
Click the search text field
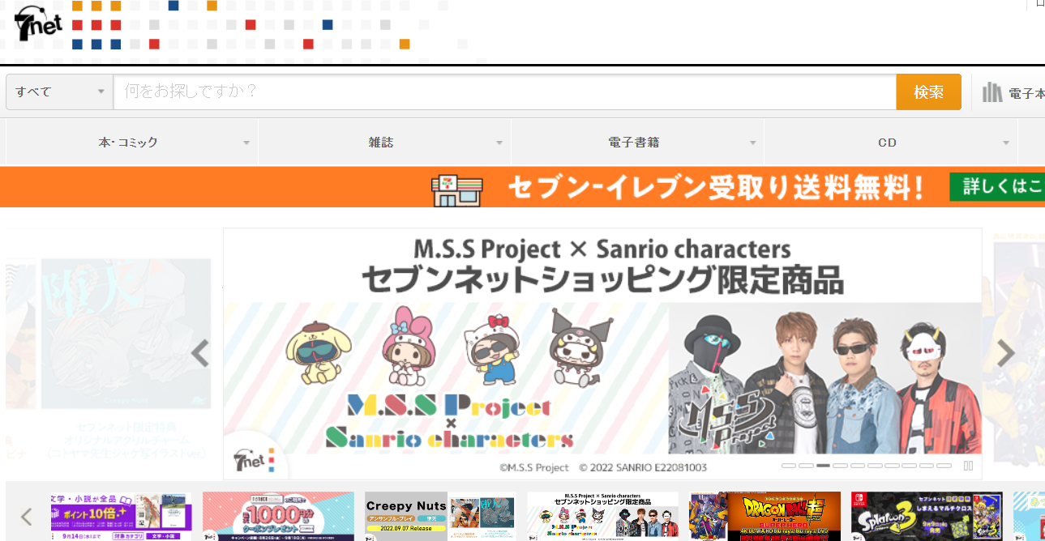(504, 92)
